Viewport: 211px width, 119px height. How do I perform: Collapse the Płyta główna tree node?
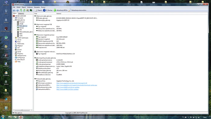tap(14, 20)
